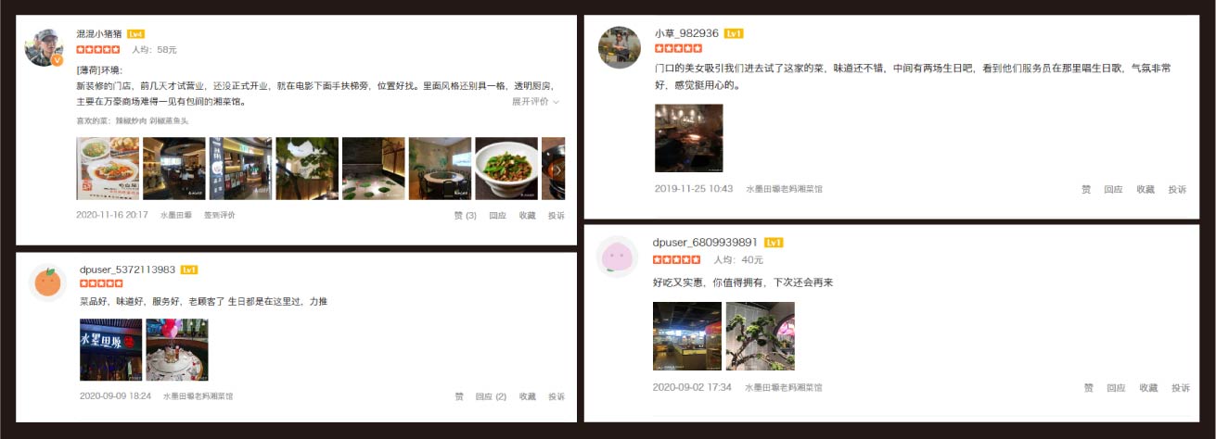The height and width of the screenshot is (439, 1216).
Task: Open 小草_982936 user avatar
Action: [619, 47]
